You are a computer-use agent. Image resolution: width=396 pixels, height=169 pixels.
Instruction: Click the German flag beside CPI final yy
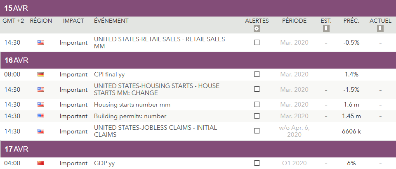(41, 75)
